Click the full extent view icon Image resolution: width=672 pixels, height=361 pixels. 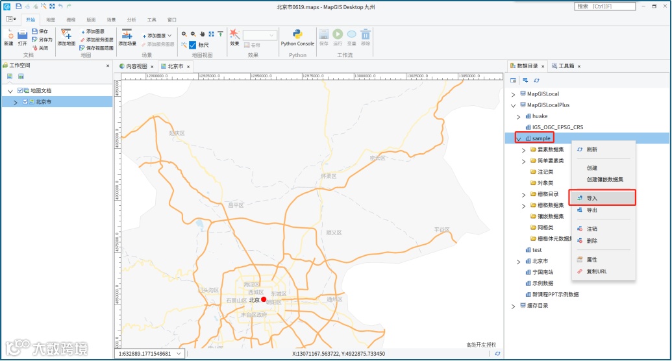click(x=211, y=34)
